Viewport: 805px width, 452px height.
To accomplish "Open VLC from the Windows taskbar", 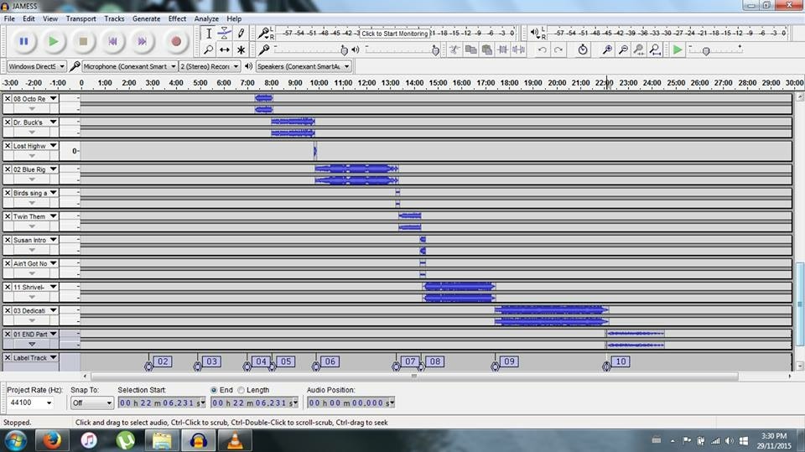I will tap(236, 440).
